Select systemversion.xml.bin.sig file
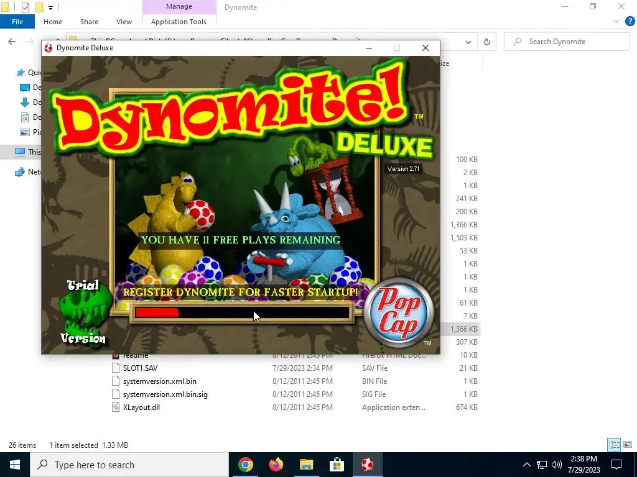 165,394
